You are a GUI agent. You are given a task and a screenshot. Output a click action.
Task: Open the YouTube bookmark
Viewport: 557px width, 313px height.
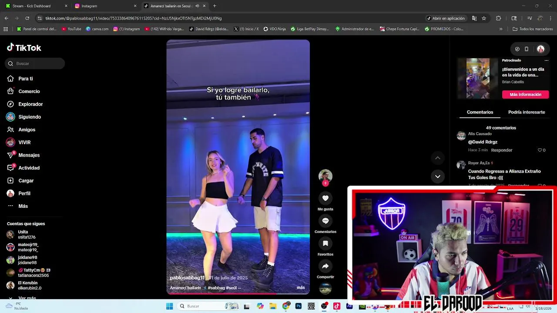(x=71, y=29)
